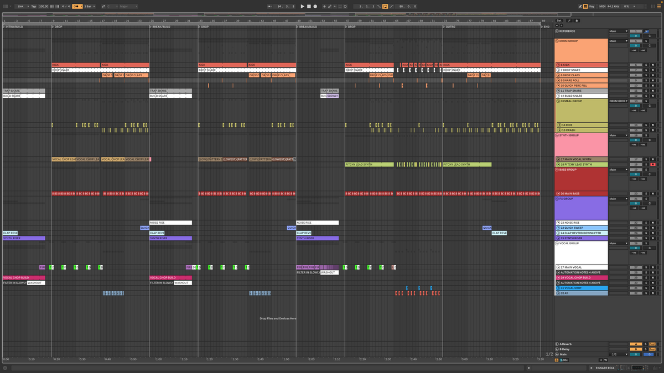Toggle the 15 CRASH track activator

[636, 130]
